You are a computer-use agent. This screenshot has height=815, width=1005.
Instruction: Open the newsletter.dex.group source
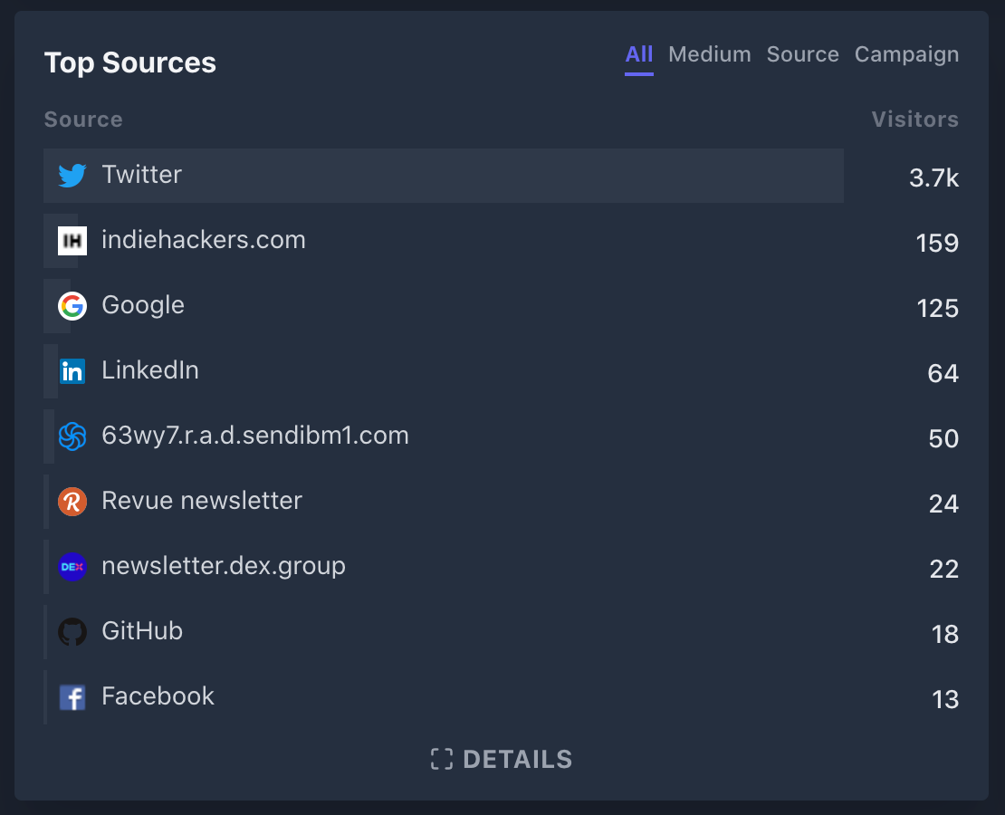[224, 566]
